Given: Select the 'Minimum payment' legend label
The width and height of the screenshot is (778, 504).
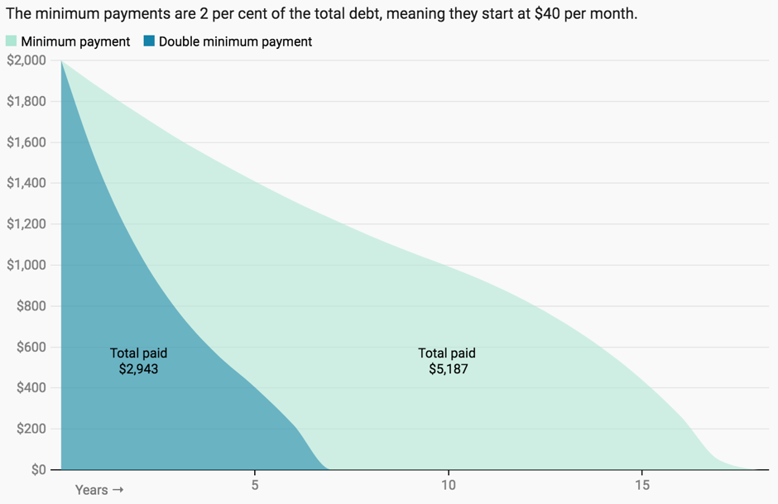Looking at the screenshot, I should (x=75, y=41).
